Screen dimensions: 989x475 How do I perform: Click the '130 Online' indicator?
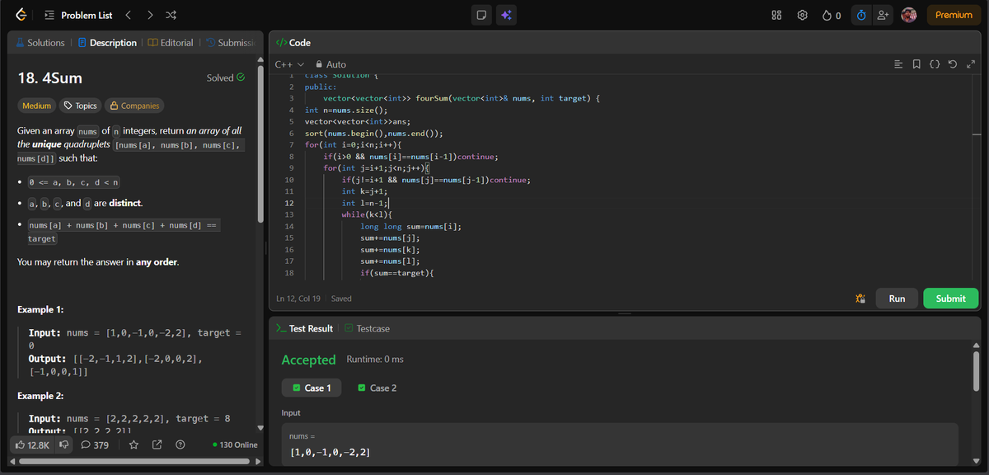[235, 445]
